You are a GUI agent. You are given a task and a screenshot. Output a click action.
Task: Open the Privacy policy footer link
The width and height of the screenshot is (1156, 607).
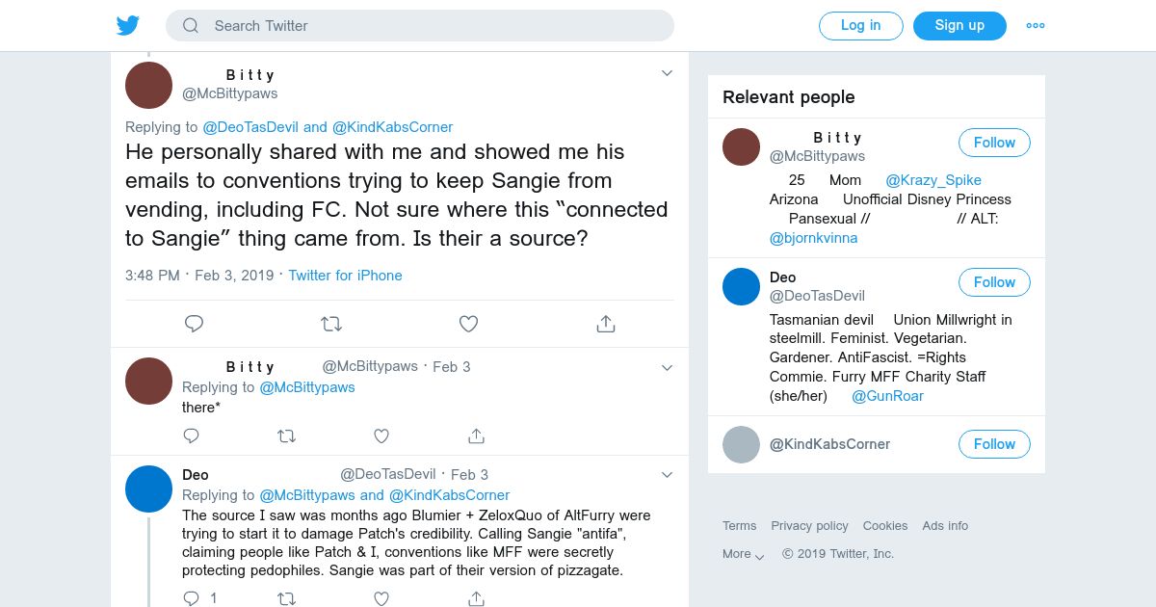pos(809,526)
